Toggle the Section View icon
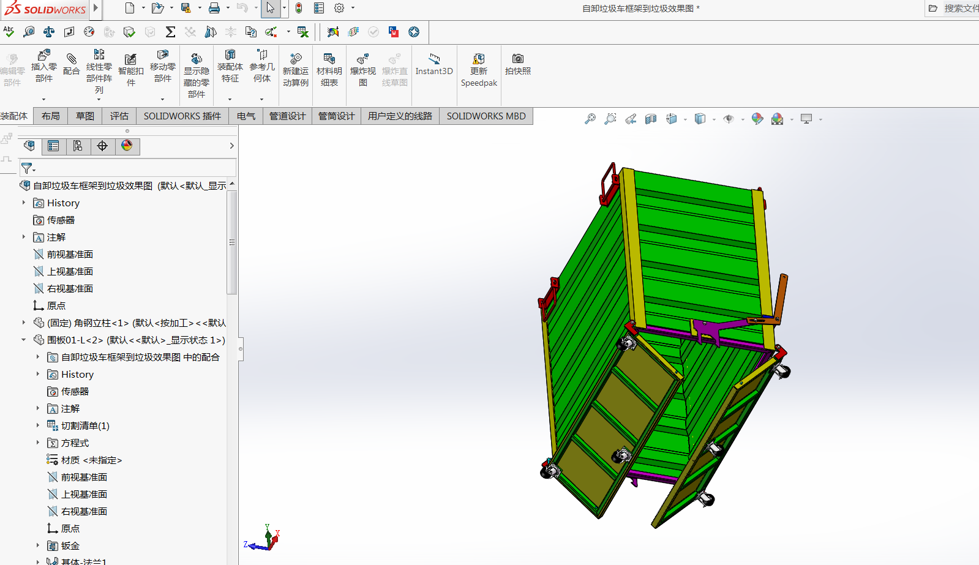 coord(651,119)
